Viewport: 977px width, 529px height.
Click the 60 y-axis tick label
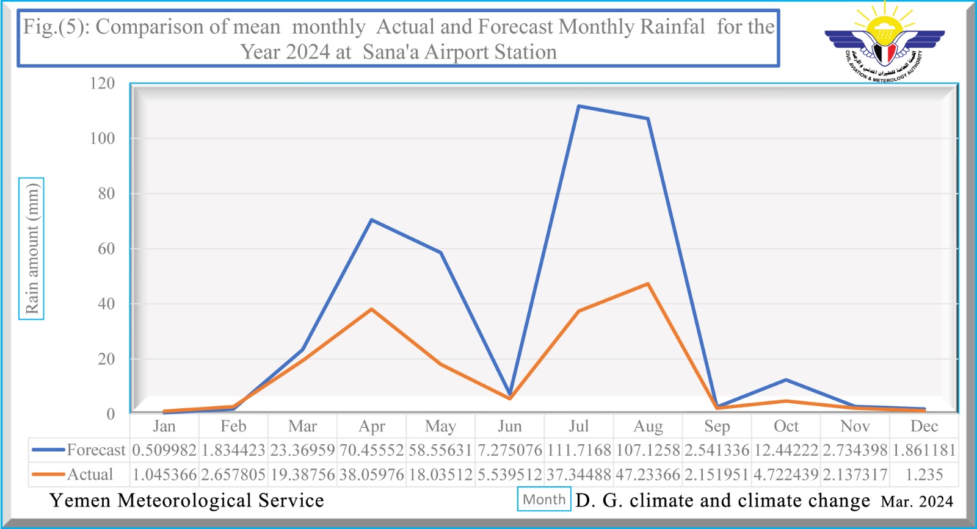[x=106, y=248]
